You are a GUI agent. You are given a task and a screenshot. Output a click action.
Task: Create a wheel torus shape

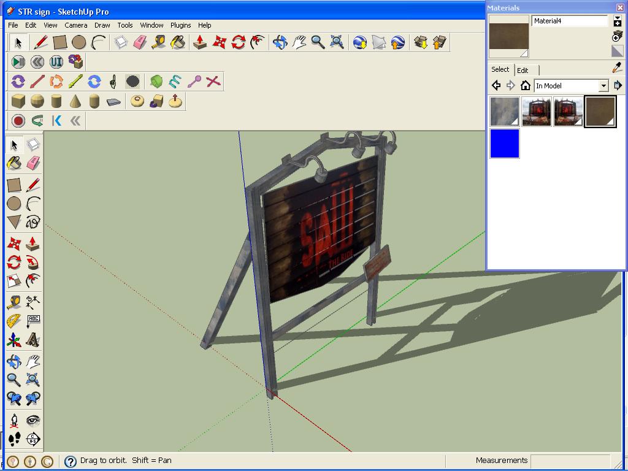pyautogui.click(x=137, y=101)
